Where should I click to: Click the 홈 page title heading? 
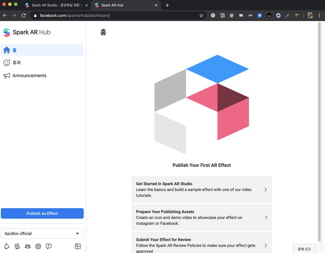coord(103,32)
